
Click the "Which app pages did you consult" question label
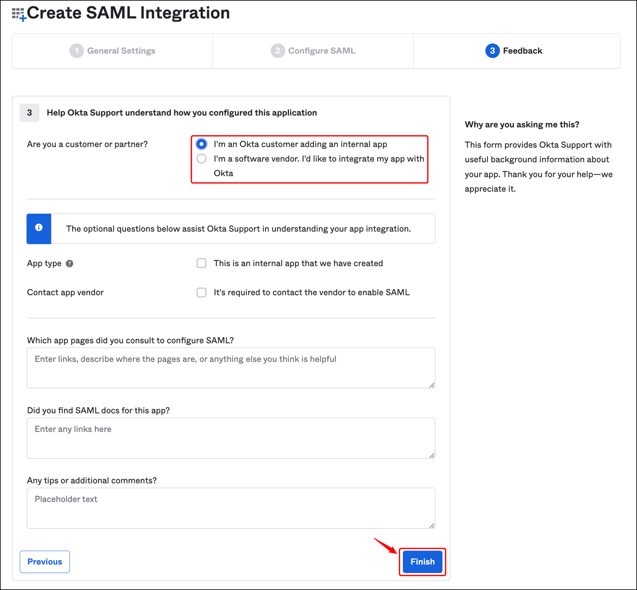(x=130, y=340)
